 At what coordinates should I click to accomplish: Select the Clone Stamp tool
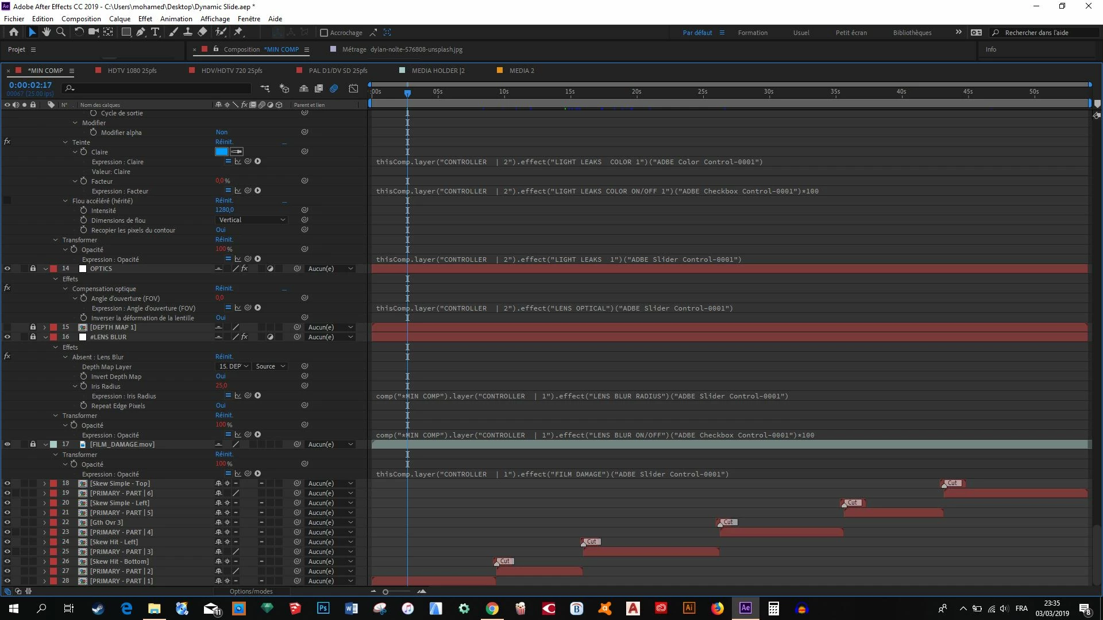pyautogui.click(x=187, y=32)
